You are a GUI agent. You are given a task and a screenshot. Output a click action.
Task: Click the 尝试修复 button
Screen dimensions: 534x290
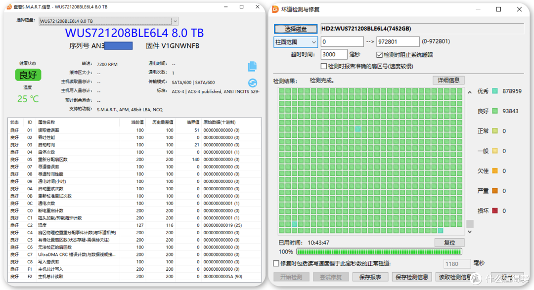(330, 277)
